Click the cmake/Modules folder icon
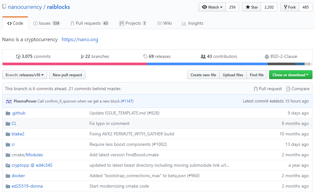 tap(8, 155)
